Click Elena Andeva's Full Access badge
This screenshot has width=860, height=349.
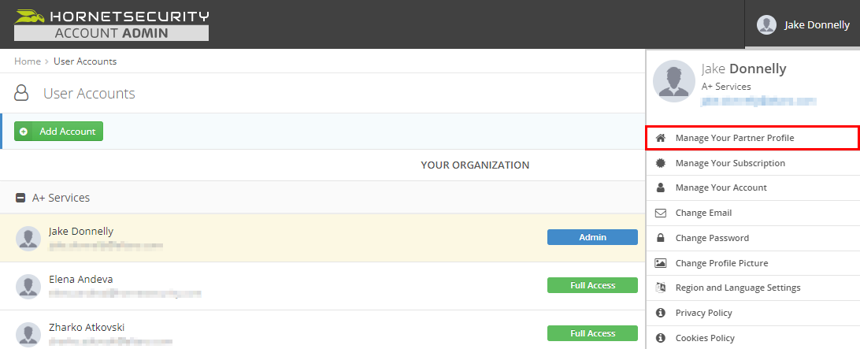pos(592,285)
